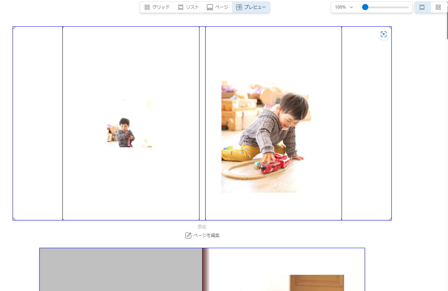Switch to the グリッド view tab

tap(157, 7)
